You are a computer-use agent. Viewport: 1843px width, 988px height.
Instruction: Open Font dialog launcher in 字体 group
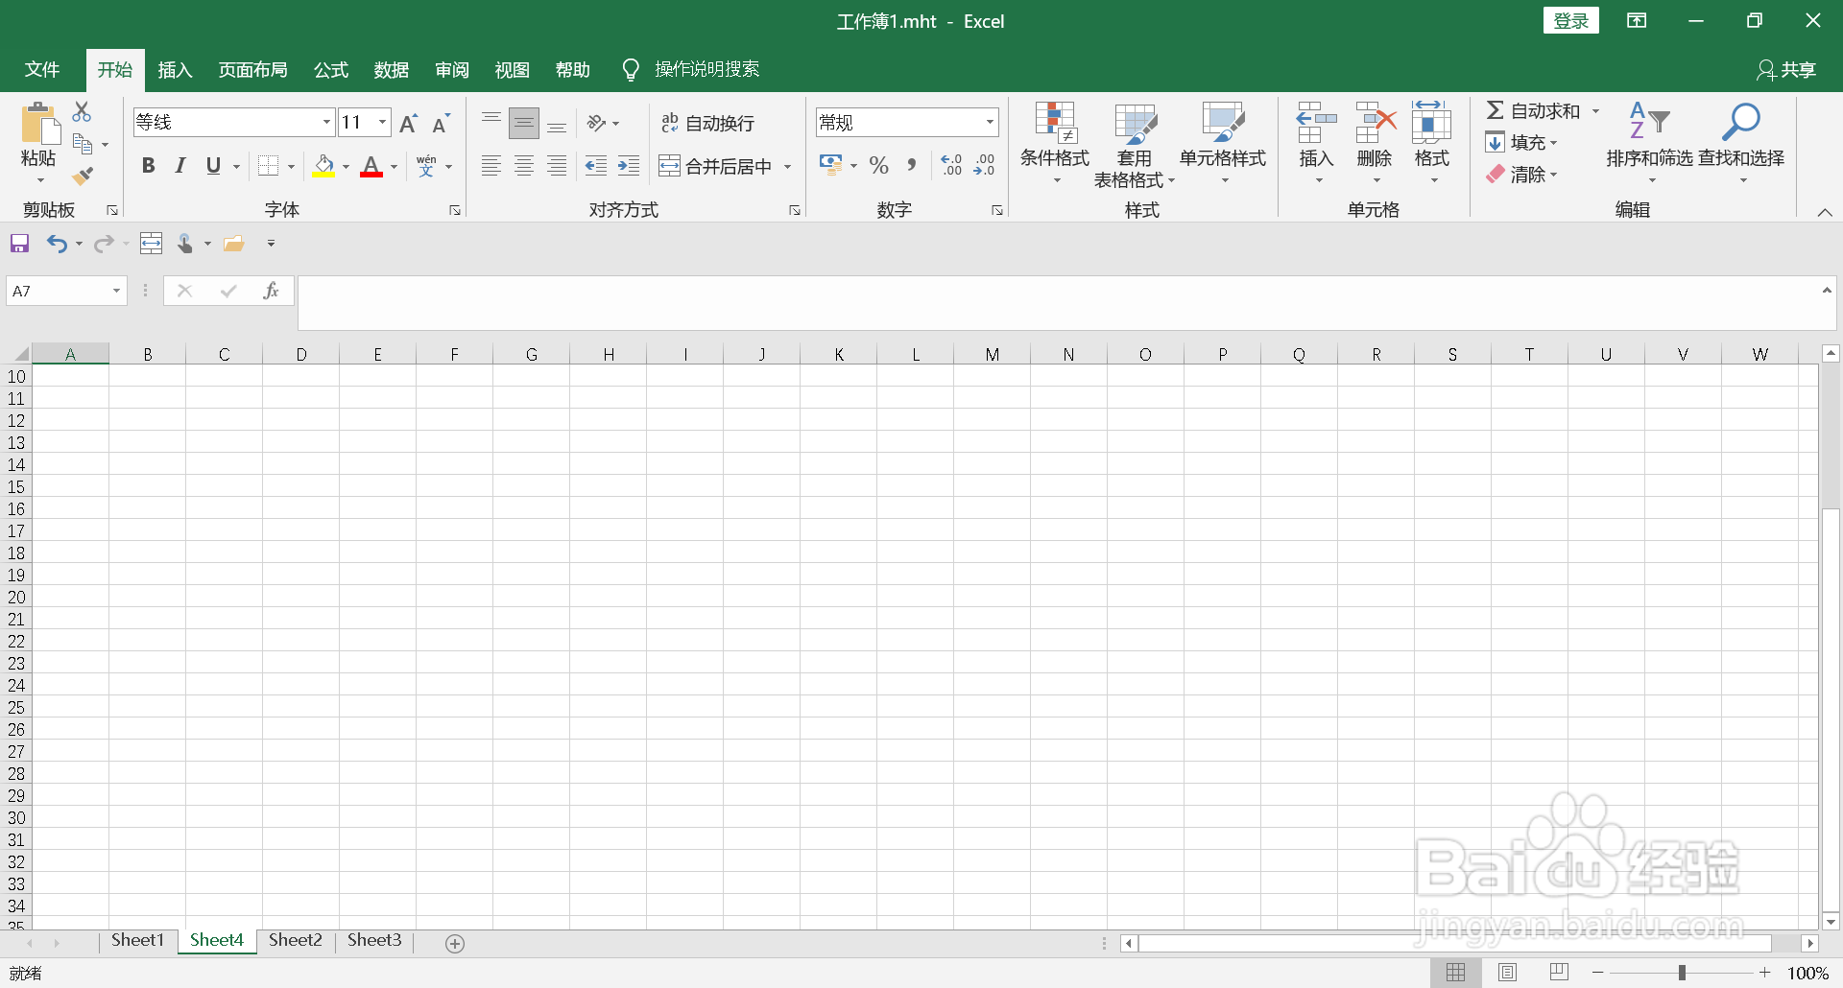click(455, 210)
